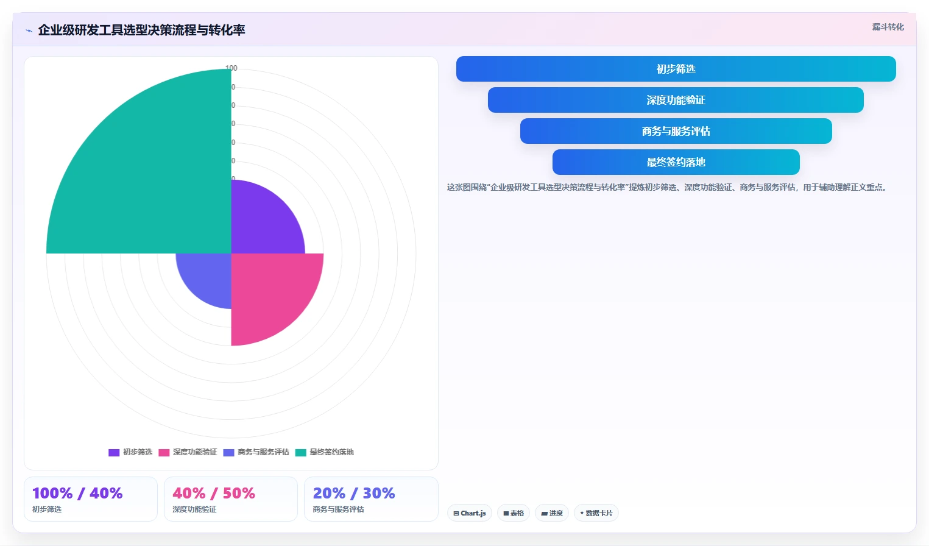
Task: Select the 商务与服务评估 funnel bar
Action: coord(676,131)
